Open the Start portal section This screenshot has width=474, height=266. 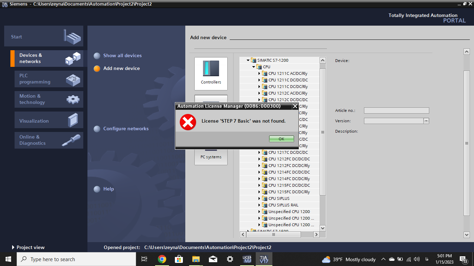coord(44,36)
